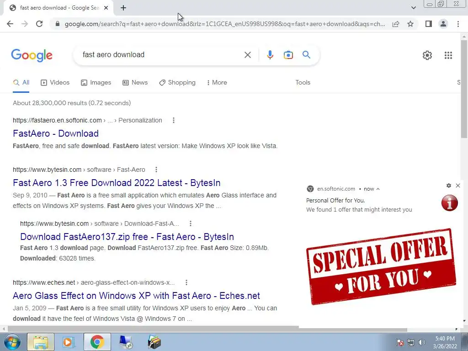Start voice search with microphone
This screenshot has height=351, width=468.
(270, 55)
